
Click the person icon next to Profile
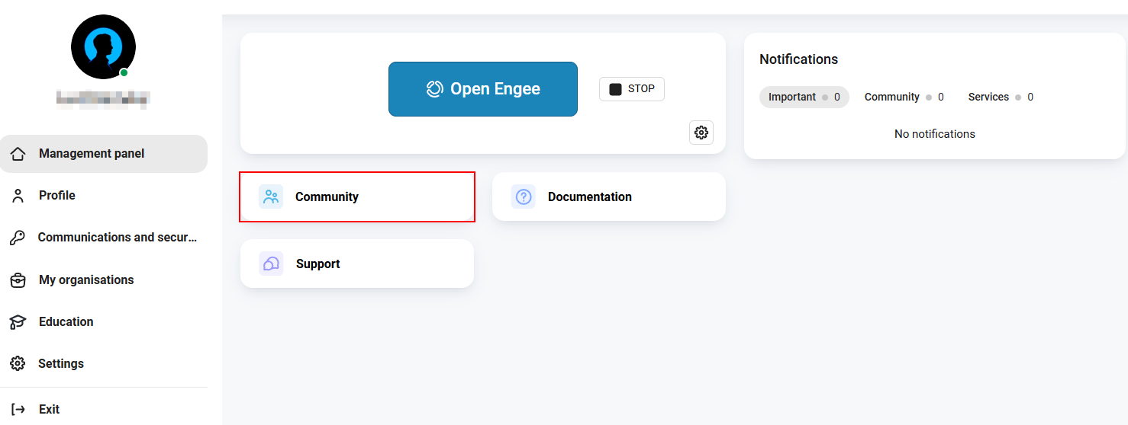18,196
